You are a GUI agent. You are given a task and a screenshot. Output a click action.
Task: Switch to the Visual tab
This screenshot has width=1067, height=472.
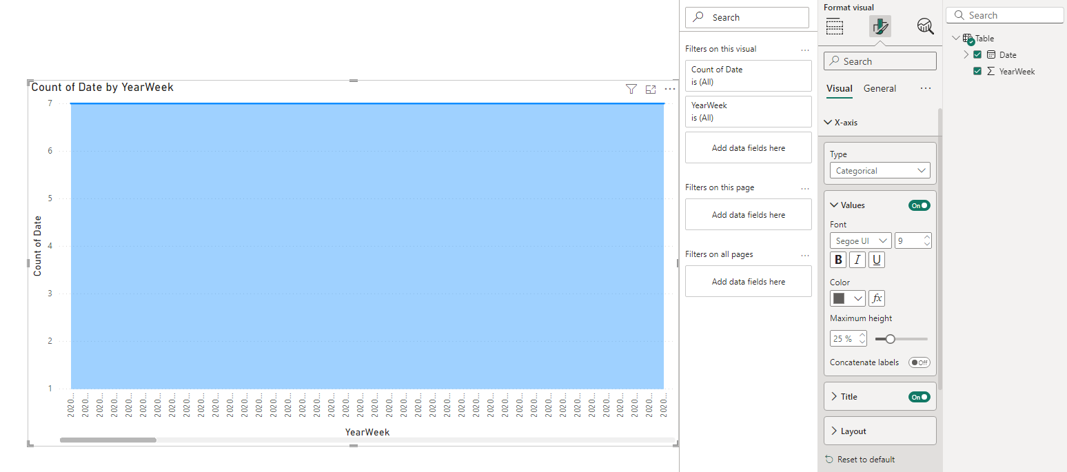pyautogui.click(x=840, y=88)
